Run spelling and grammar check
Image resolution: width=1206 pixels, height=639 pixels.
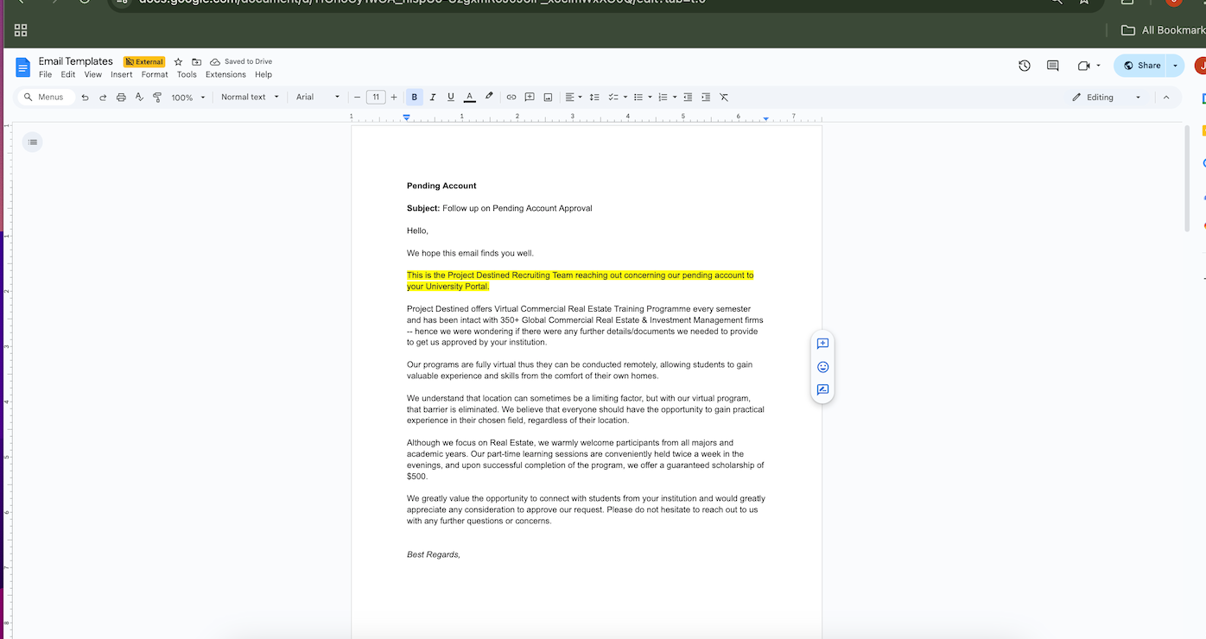[139, 98]
